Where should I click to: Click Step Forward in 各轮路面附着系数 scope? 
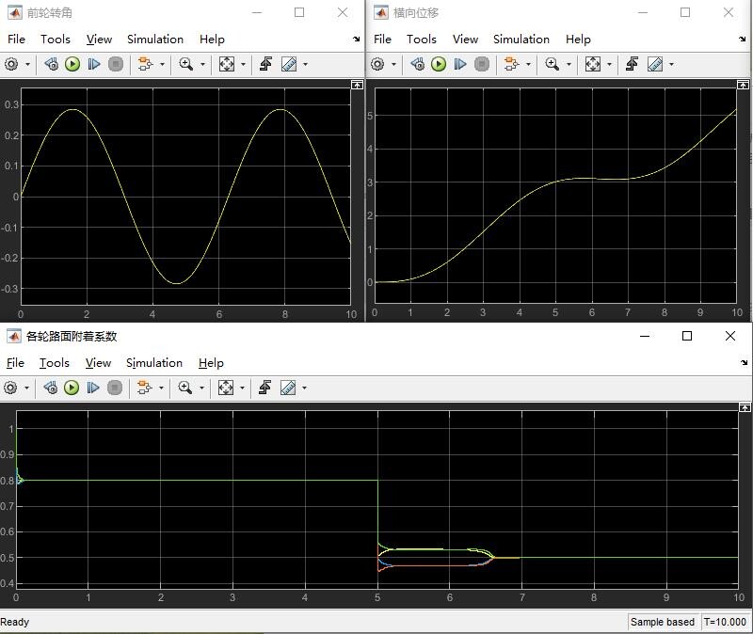click(93, 388)
